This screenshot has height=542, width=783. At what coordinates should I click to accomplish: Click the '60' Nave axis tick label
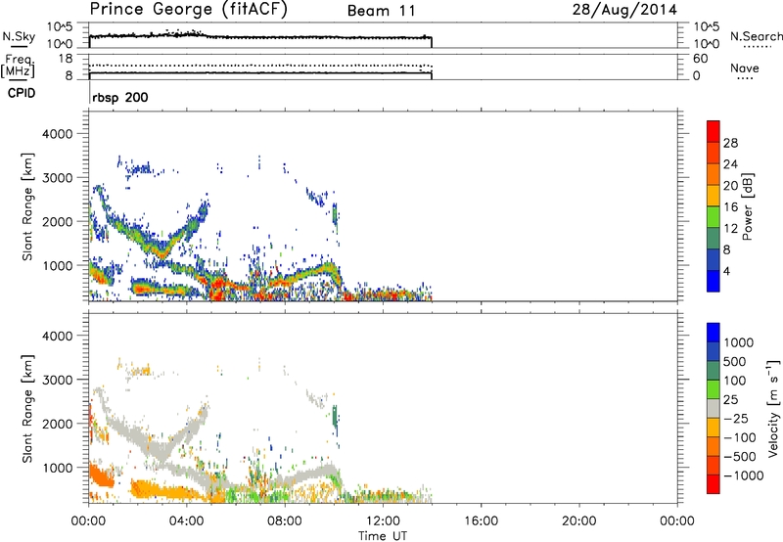click(700, 59)
